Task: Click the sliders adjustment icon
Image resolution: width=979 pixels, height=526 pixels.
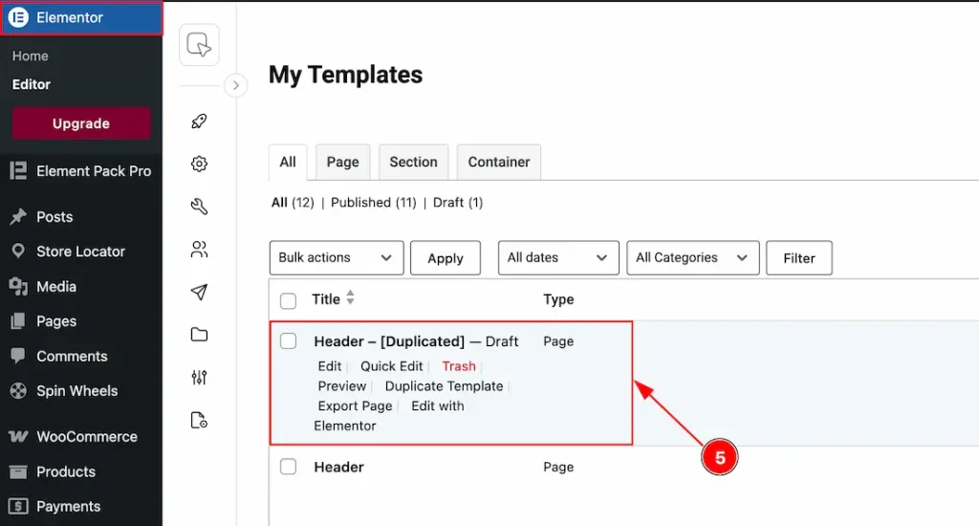Action: click(199, 377)
